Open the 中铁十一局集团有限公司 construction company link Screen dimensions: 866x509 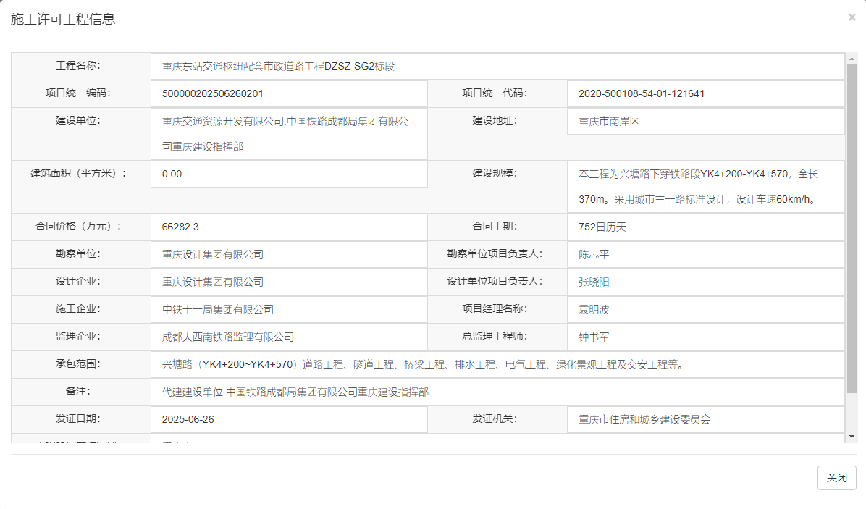pos(210,309)
